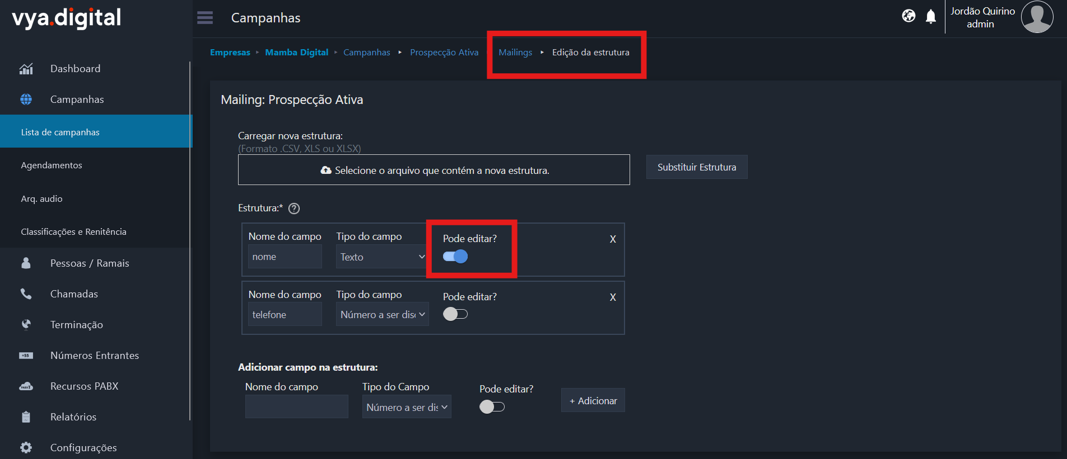
Task: Remove the nome field with X
Action: (x=613, y=239)
